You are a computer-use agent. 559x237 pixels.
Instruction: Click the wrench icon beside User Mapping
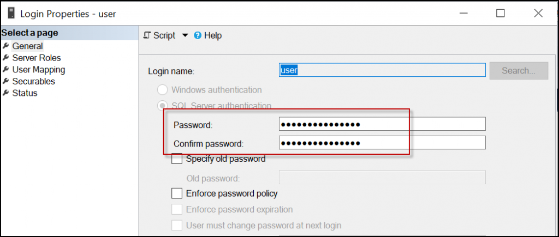pyautogui.click(x=5, y=69)
